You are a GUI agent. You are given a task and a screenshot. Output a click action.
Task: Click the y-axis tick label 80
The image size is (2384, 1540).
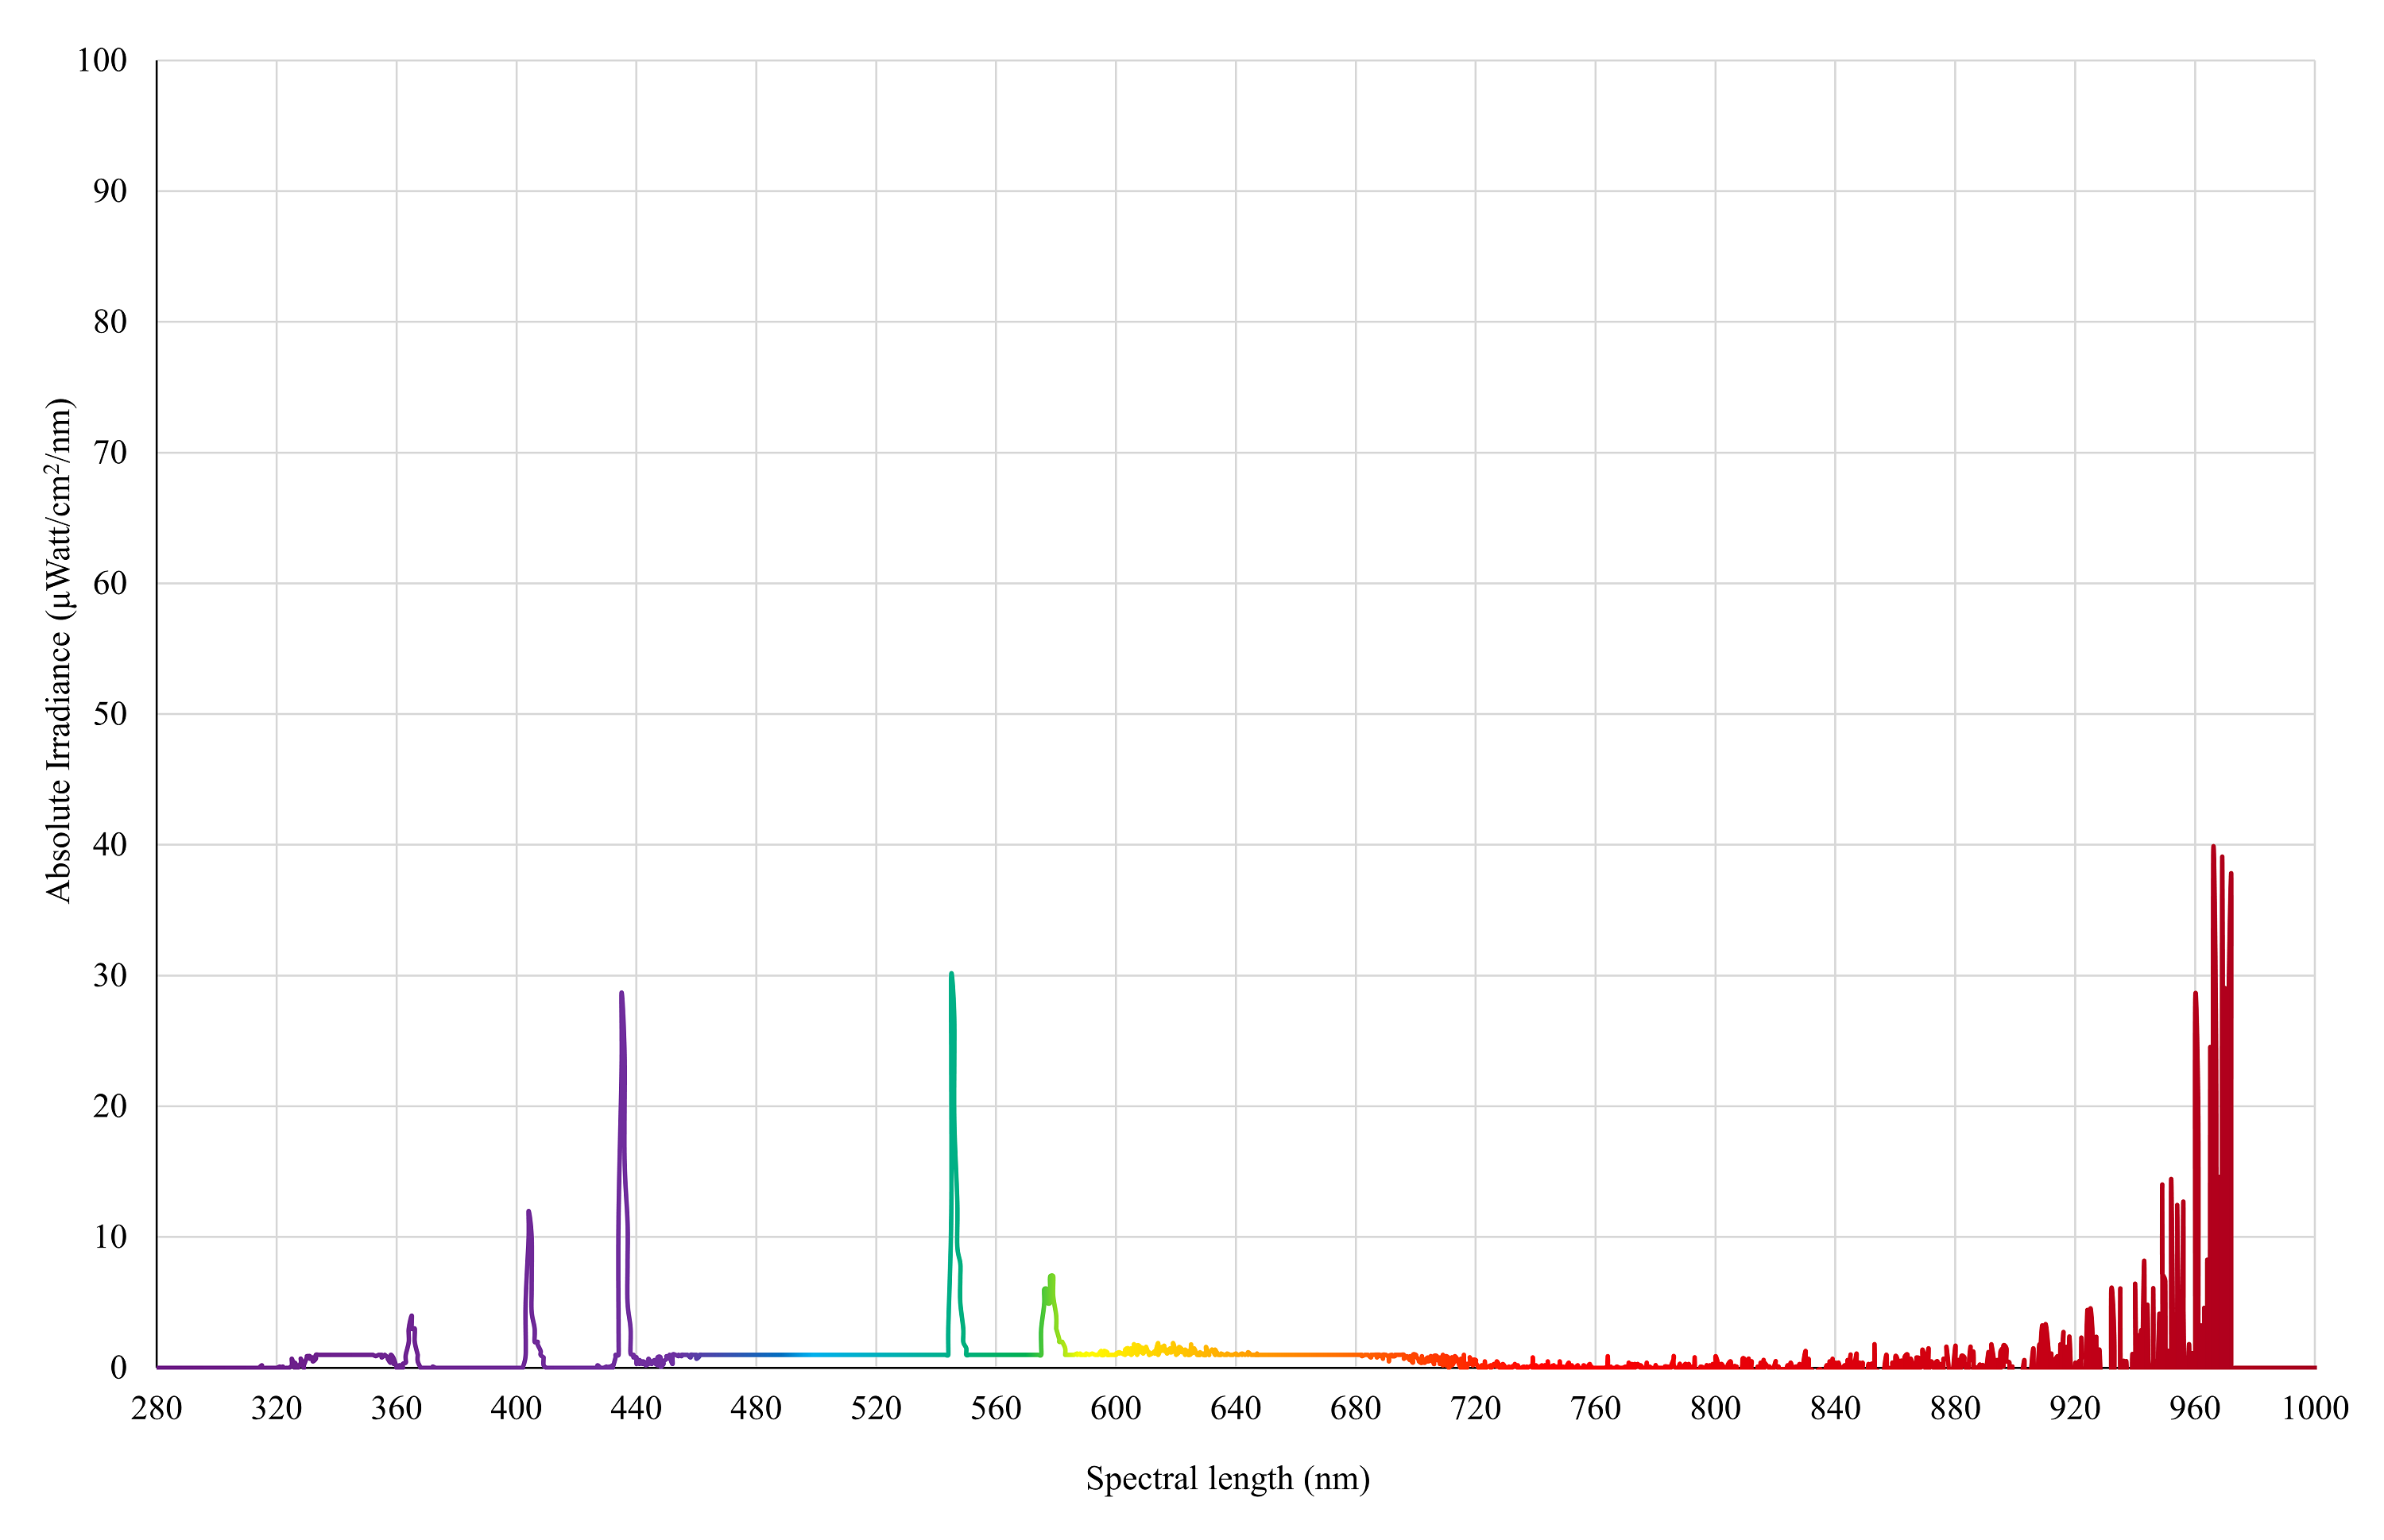110,322
